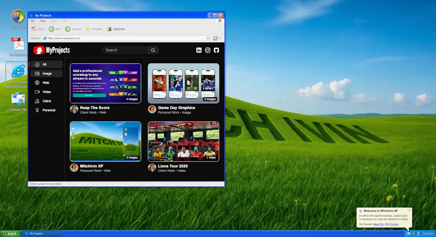This screenshot has height=237, width=436.
Task: Click the Home toolbar button
Action: point(38,29)
